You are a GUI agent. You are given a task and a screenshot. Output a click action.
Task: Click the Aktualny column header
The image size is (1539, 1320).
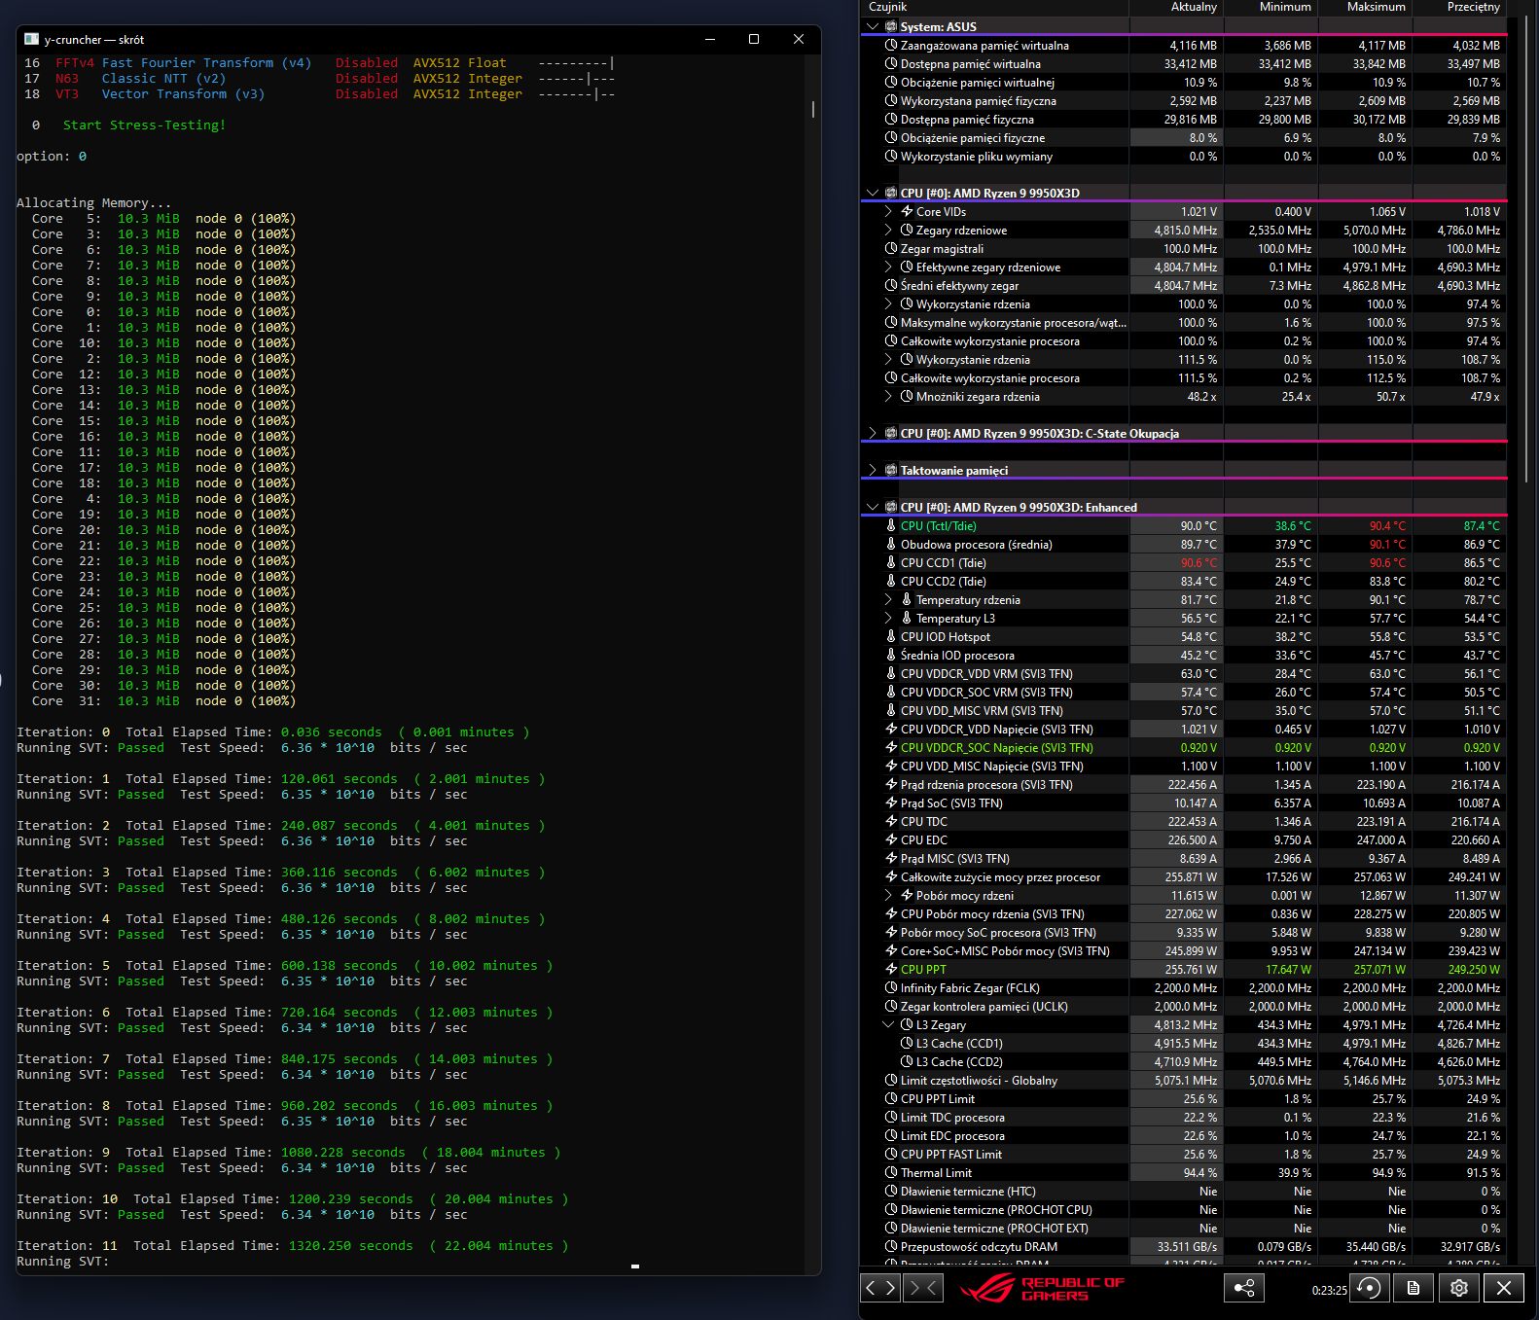click(1193, 7)
